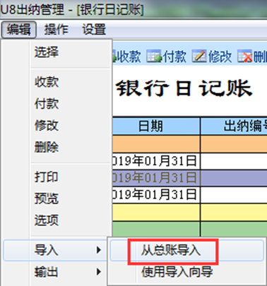The width and height of the screenshot is (267, 286).
Task: Expand the 导入 submenu arrow
Action: pos(99,250)
